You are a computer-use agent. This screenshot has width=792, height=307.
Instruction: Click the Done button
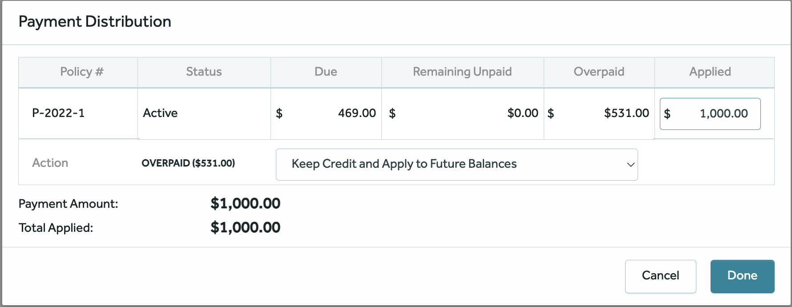pos(742,276)
